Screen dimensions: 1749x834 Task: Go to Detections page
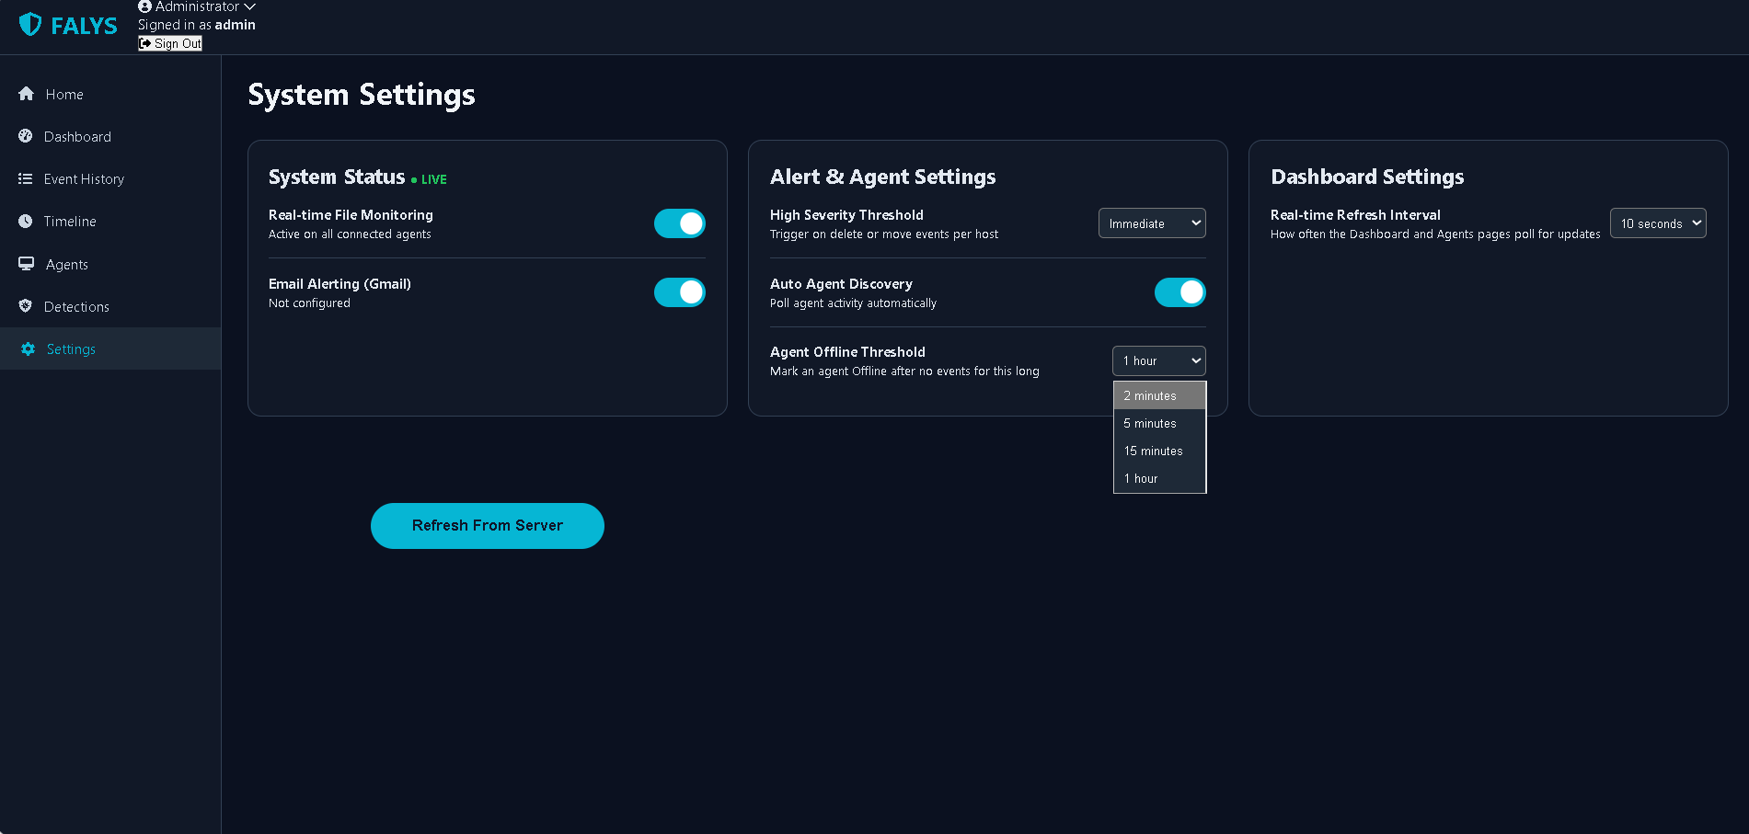click(x=110, y=306)
